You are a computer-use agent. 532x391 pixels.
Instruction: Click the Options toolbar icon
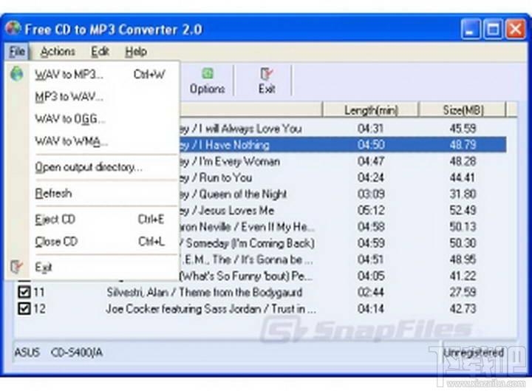(208, 74)
